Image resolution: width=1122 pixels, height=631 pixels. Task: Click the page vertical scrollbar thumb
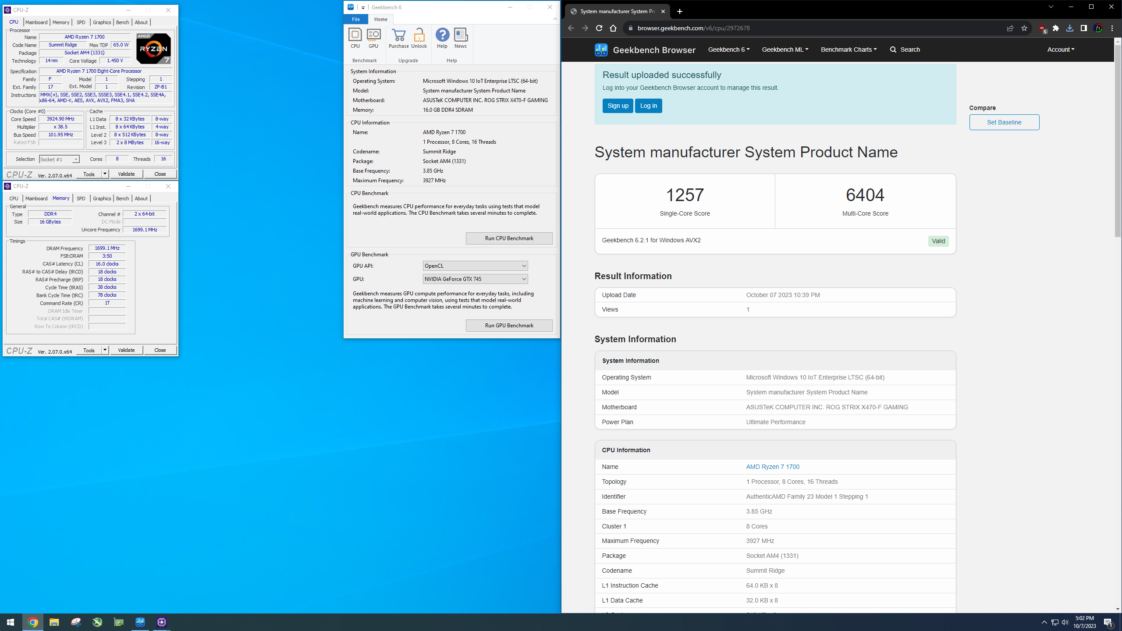point(1118,140)
